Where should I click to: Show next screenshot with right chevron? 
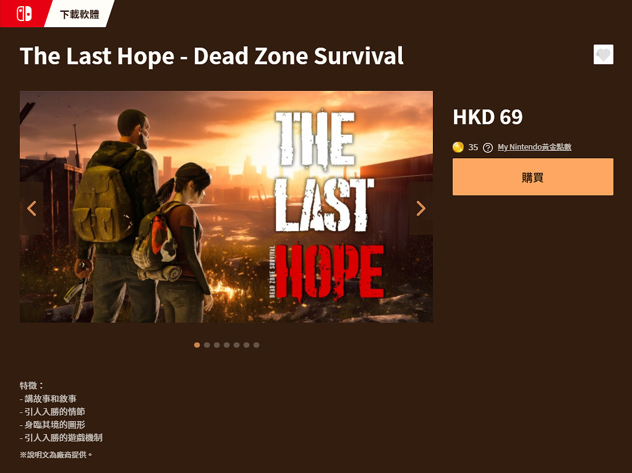pyautogui.click(x=421, y=208)
